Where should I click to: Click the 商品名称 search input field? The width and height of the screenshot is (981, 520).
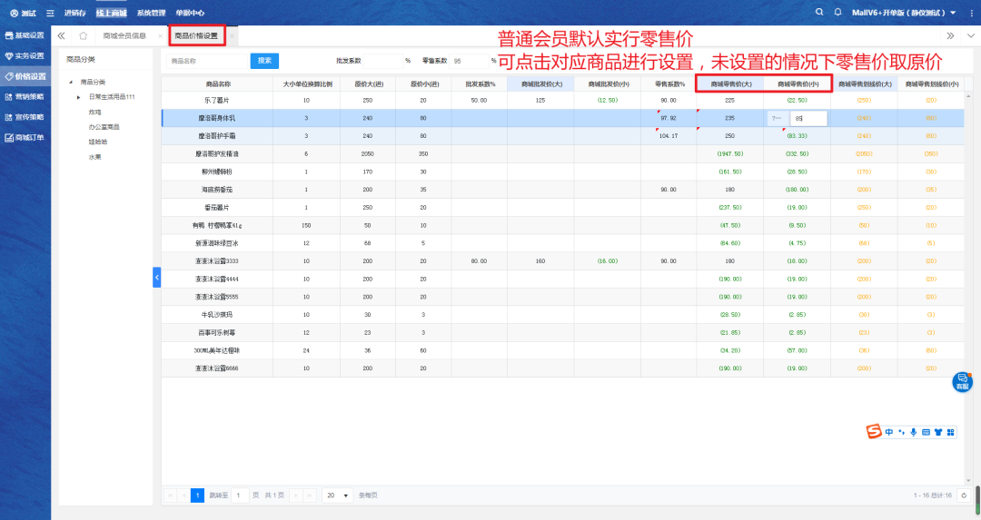(x=208, y=61)
